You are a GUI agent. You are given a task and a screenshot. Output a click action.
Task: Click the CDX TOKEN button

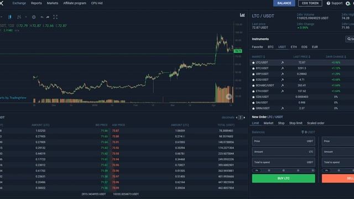[x=310, y=3]
